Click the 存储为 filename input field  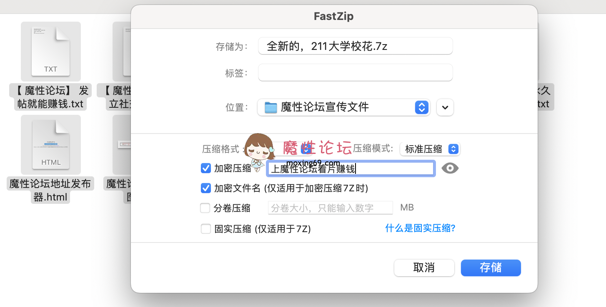tap(355, 46)
